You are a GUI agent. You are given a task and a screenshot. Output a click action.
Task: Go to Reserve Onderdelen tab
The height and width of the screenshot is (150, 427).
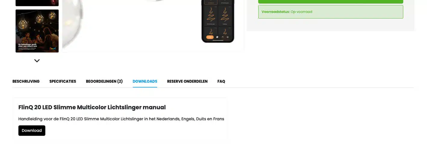187,81
